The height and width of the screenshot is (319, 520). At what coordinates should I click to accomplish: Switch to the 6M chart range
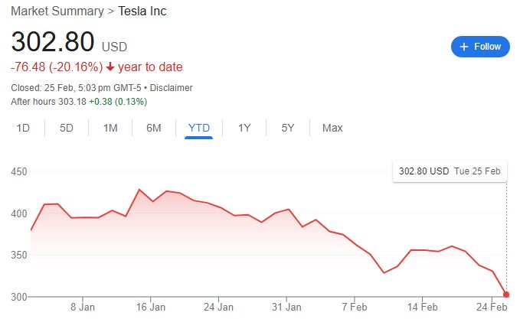[x=154, y=128]
